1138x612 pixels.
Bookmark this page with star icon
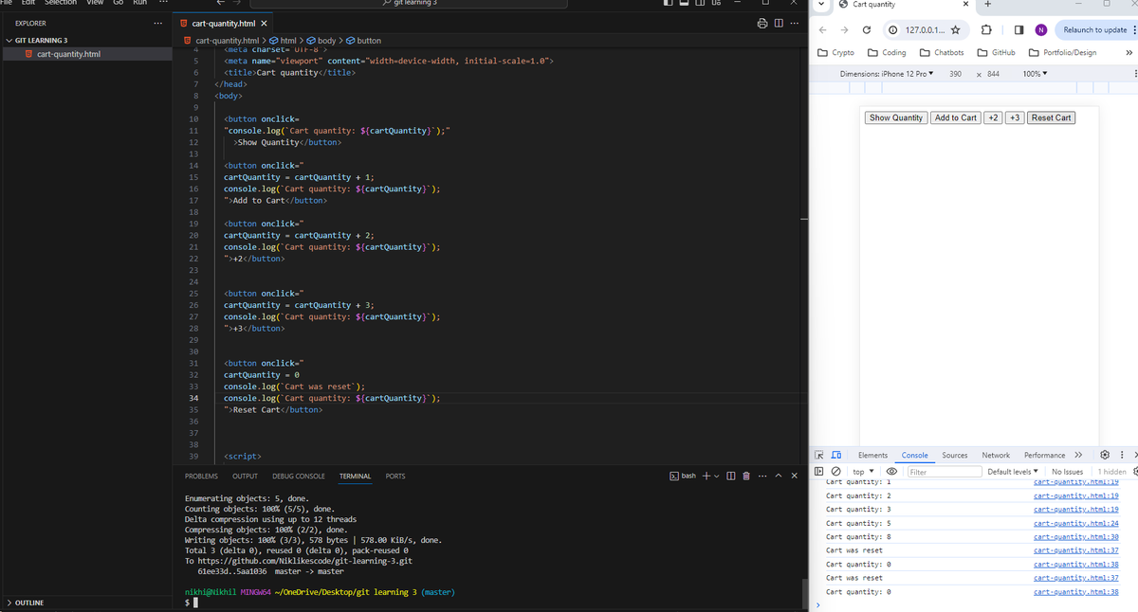point(956,30)
